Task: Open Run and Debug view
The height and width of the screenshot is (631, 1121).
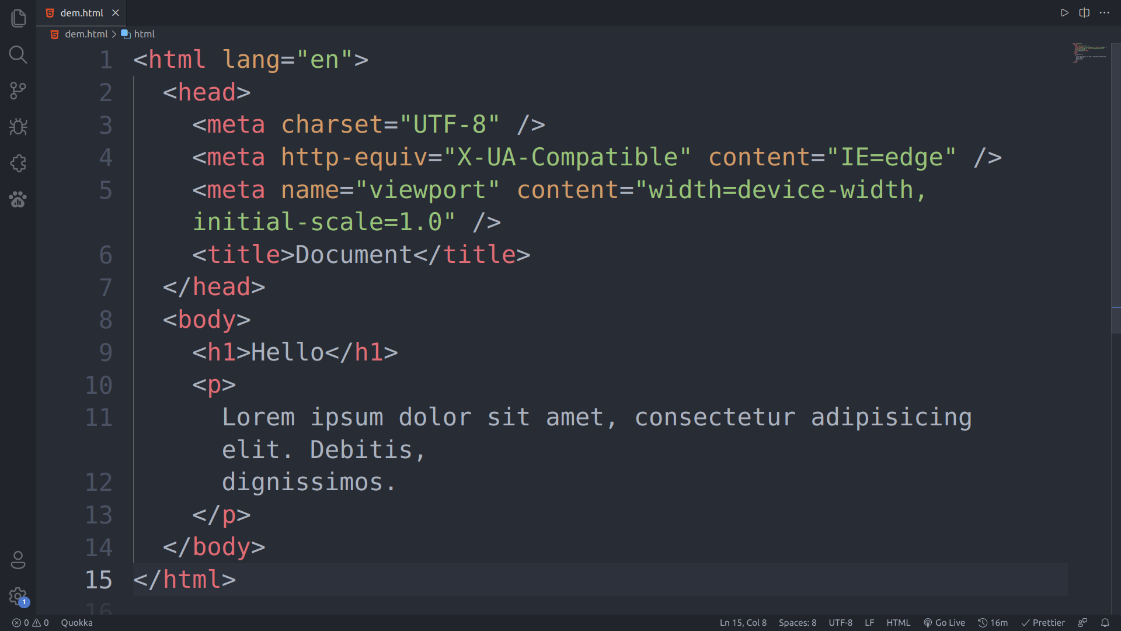Action: [18, 127]
